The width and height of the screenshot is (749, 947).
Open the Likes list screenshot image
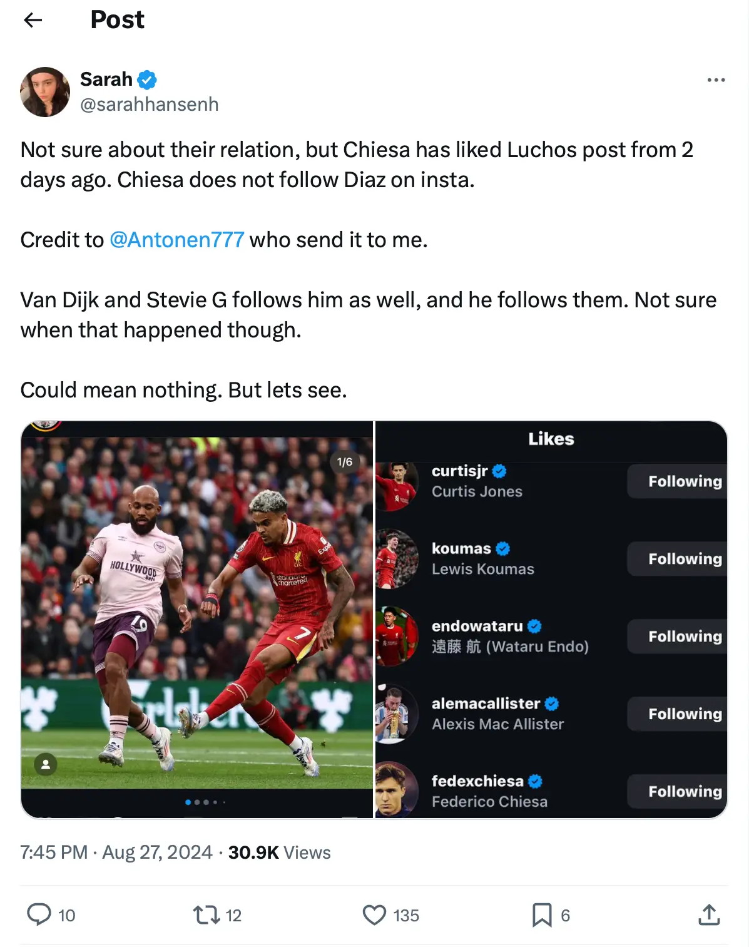pyautogui.click(x=551, y=620)
